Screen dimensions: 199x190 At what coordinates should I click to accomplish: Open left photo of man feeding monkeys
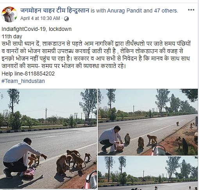[48, 139]
